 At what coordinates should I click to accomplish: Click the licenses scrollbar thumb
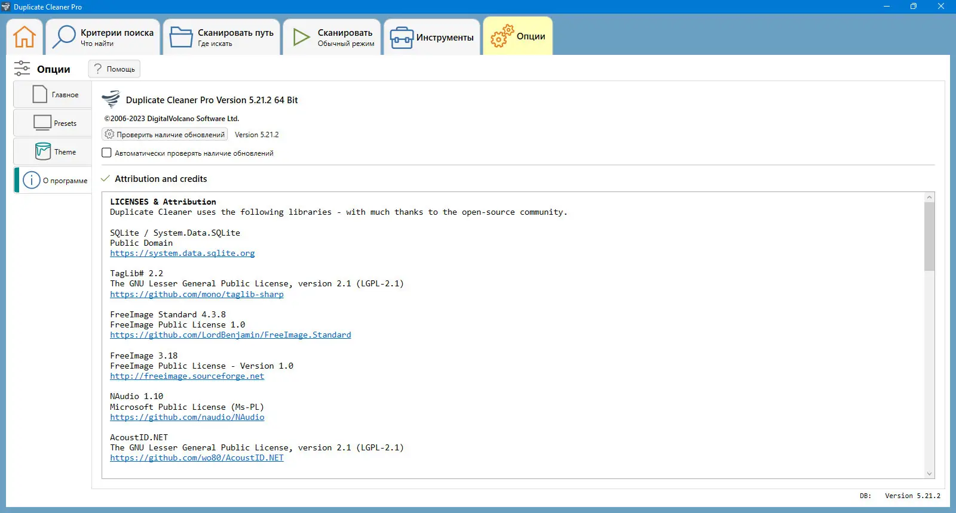929,236
